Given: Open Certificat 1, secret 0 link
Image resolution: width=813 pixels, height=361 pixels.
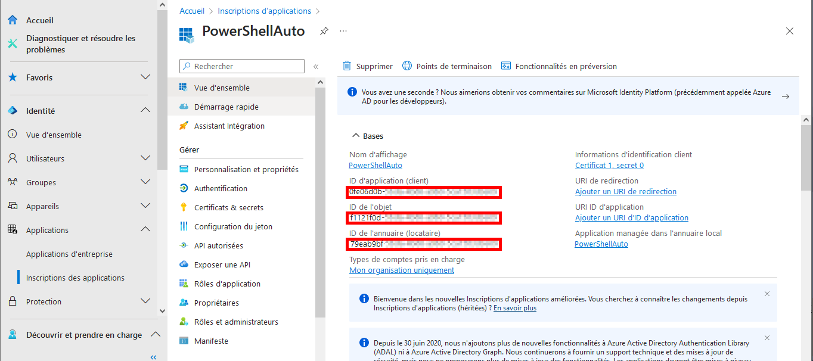Looking at the screenshot, I should [x=609, y=165].
